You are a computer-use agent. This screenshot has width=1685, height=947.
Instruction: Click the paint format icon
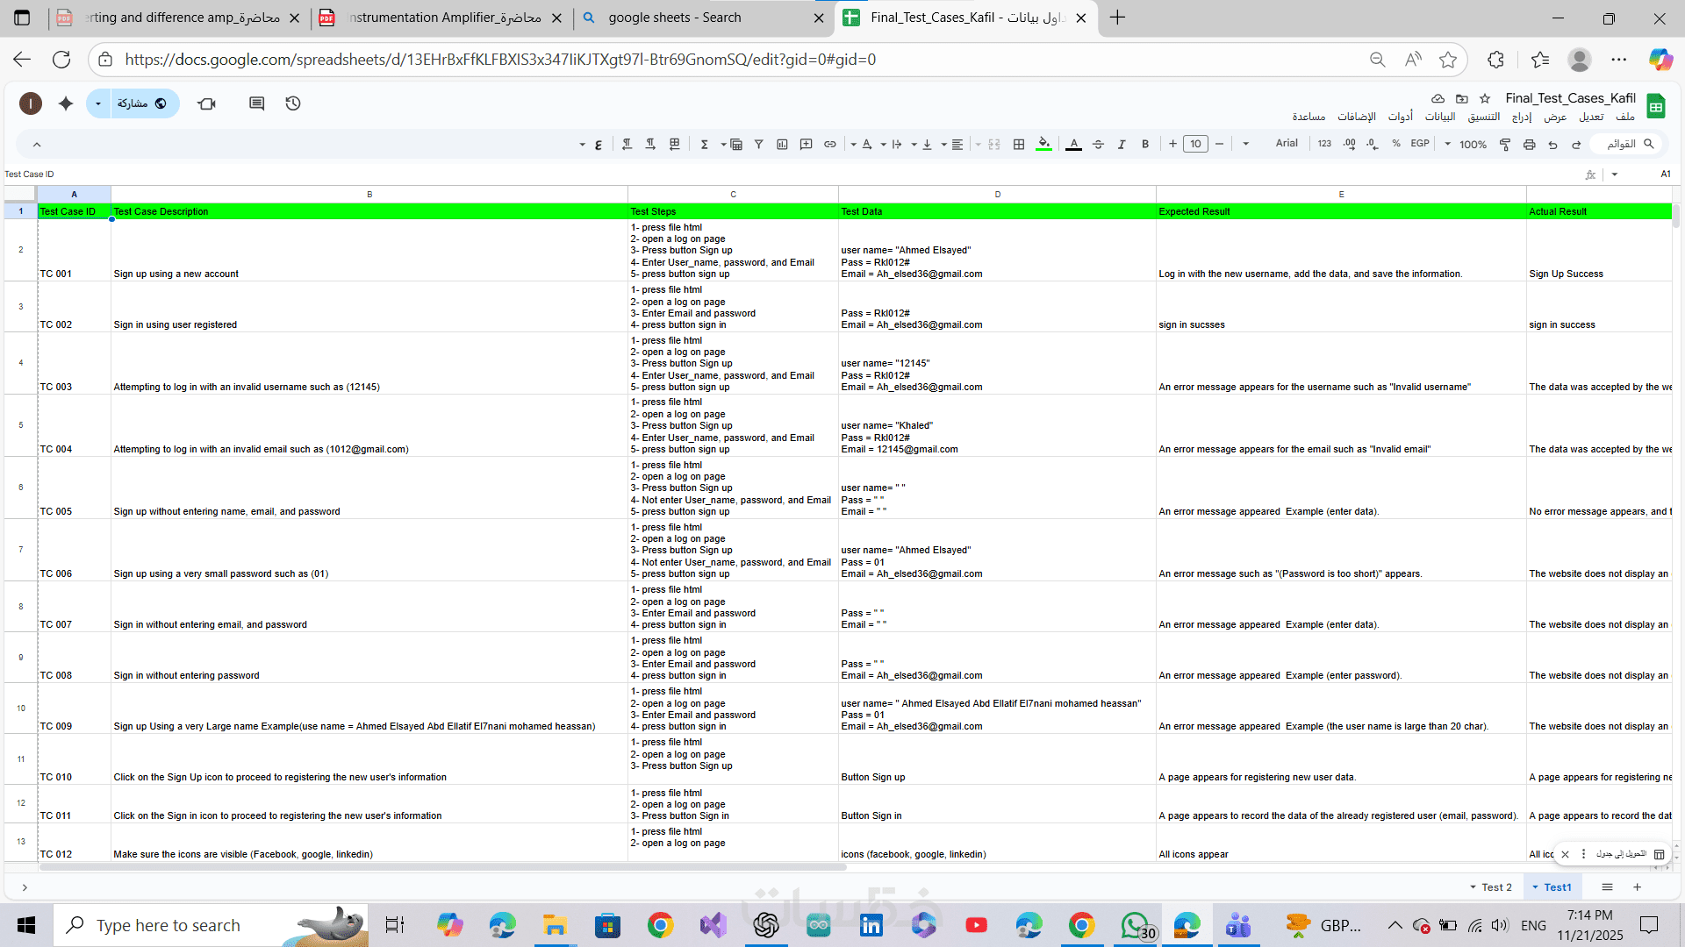tap(1505, 144)
